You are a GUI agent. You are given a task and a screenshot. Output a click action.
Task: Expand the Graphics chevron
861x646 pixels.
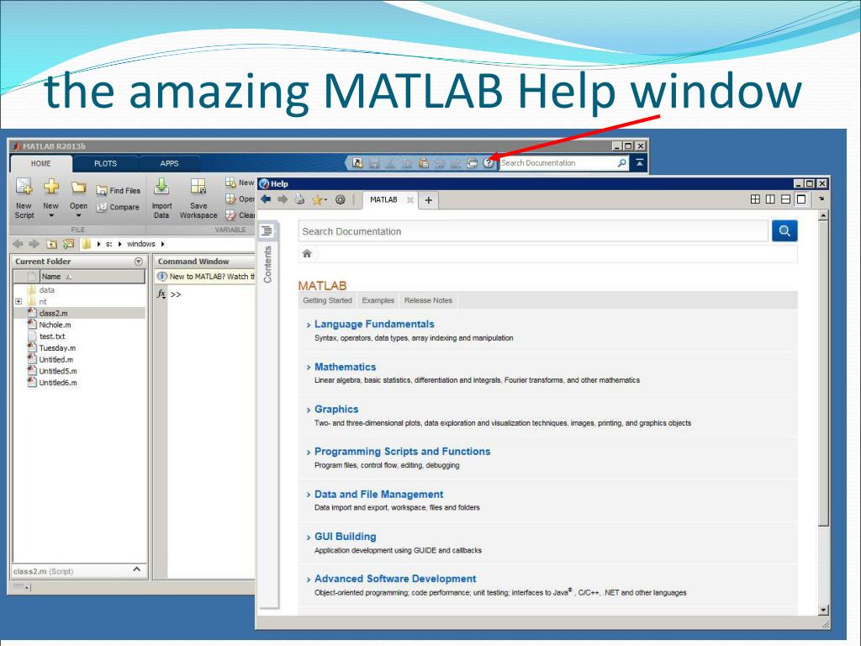[308, 410]
